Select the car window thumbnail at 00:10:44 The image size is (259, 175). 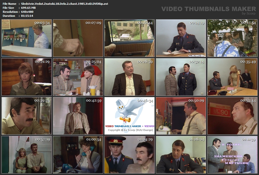(x=129, y=38)
